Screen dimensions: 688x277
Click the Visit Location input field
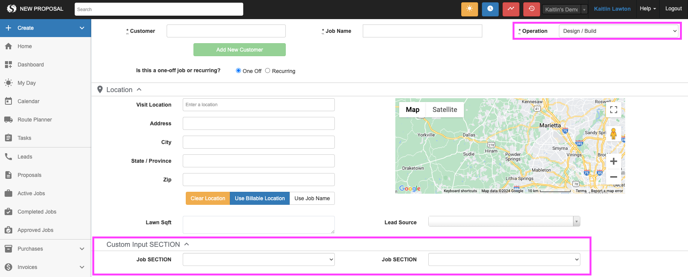click(x=258, y=105)
